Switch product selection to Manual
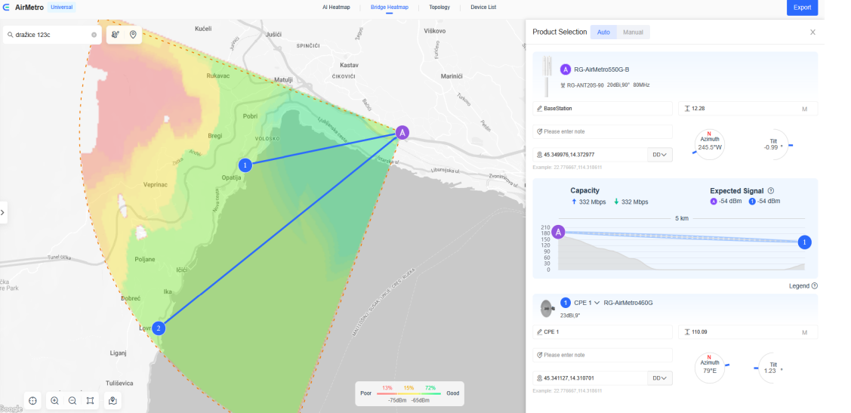This screenshot has height=413, width=851. click(x=633, y=32)
